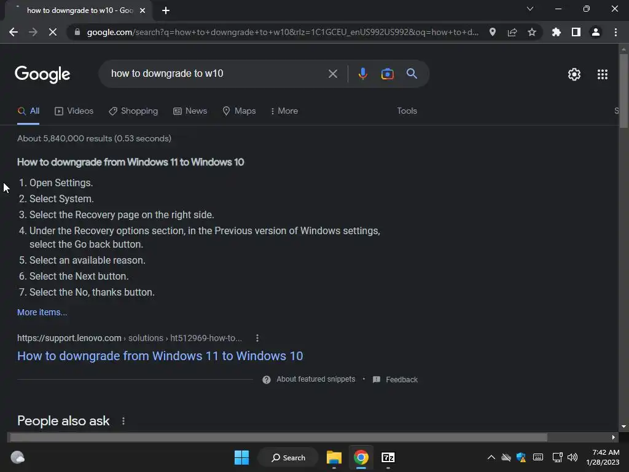Show hidden system tray icons
Image resolution: width=629 pixels, height=472 pixels.
pyautogui.click(x=491, y=457)
